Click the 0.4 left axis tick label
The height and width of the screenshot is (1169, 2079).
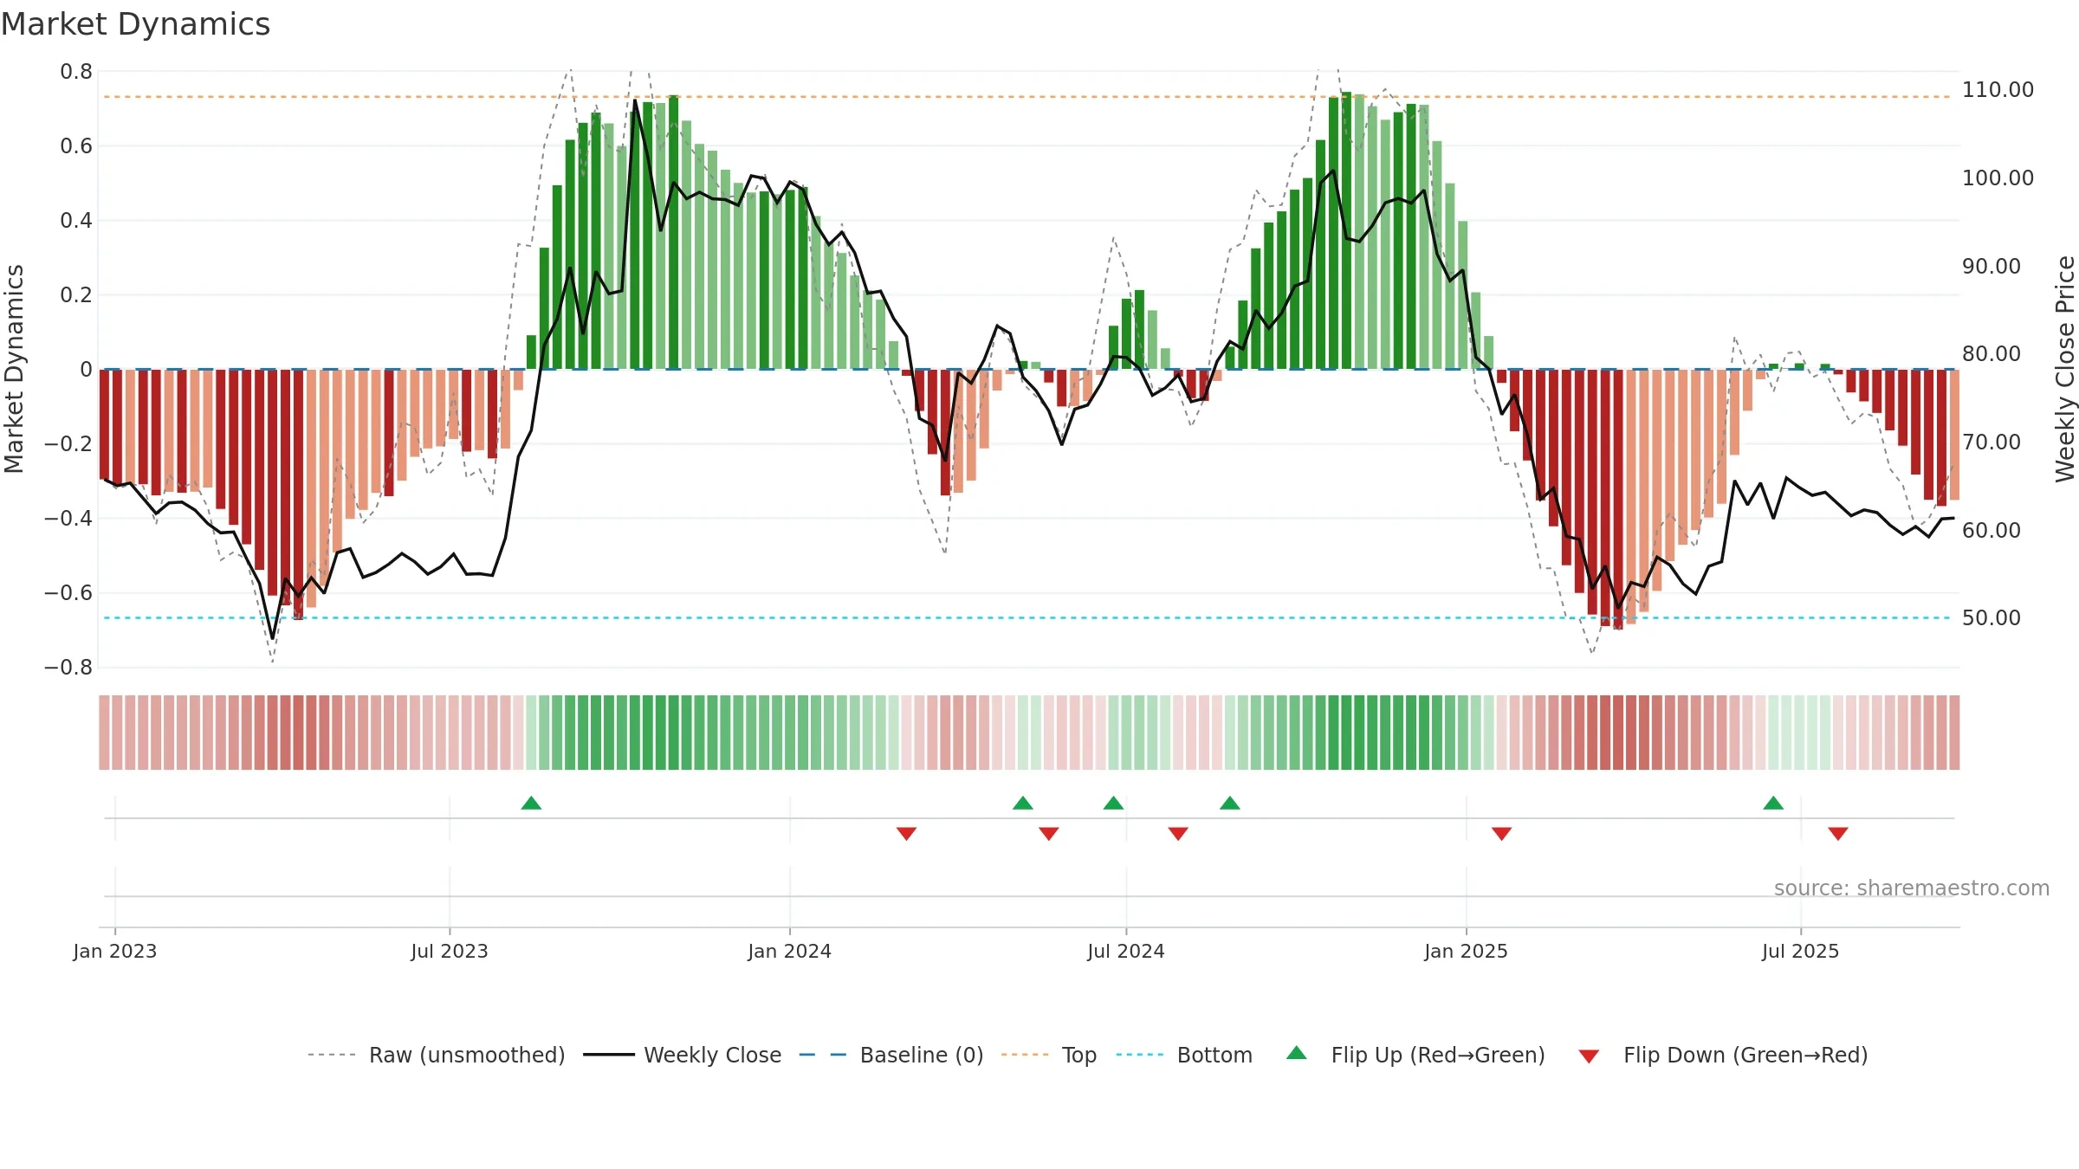coord(76,221)
